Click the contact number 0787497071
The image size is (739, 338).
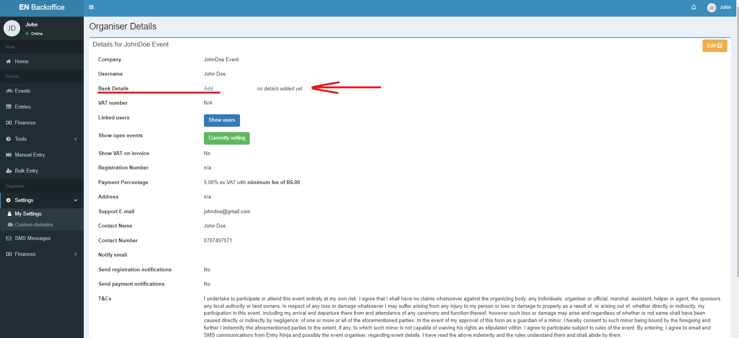218,241
